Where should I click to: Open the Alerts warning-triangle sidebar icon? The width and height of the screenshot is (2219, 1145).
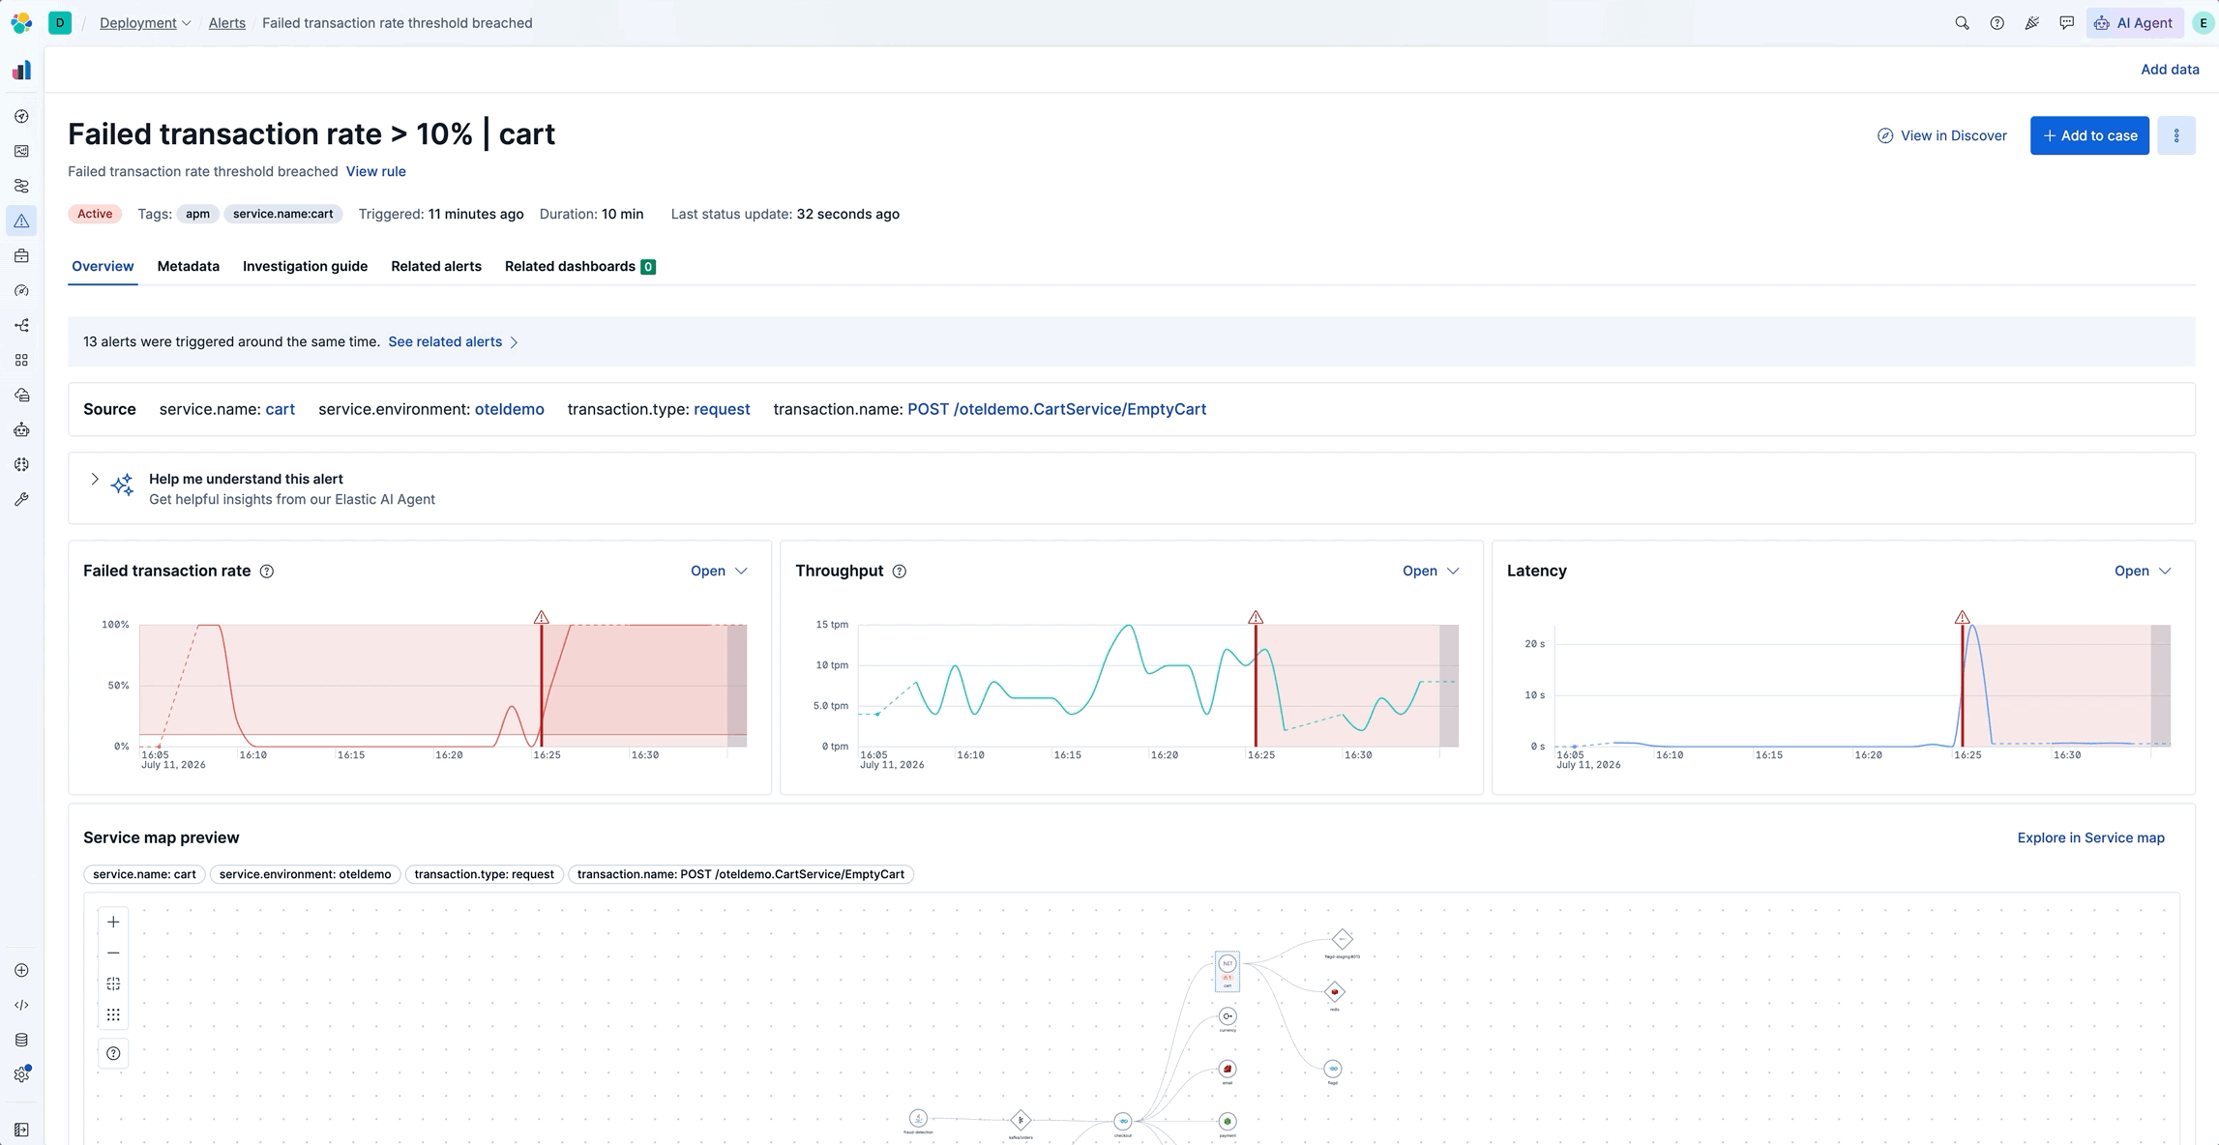[x=21, y=221]
